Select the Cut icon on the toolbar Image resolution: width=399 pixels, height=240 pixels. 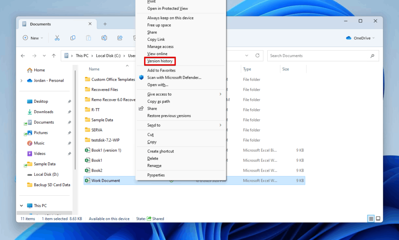57,38
